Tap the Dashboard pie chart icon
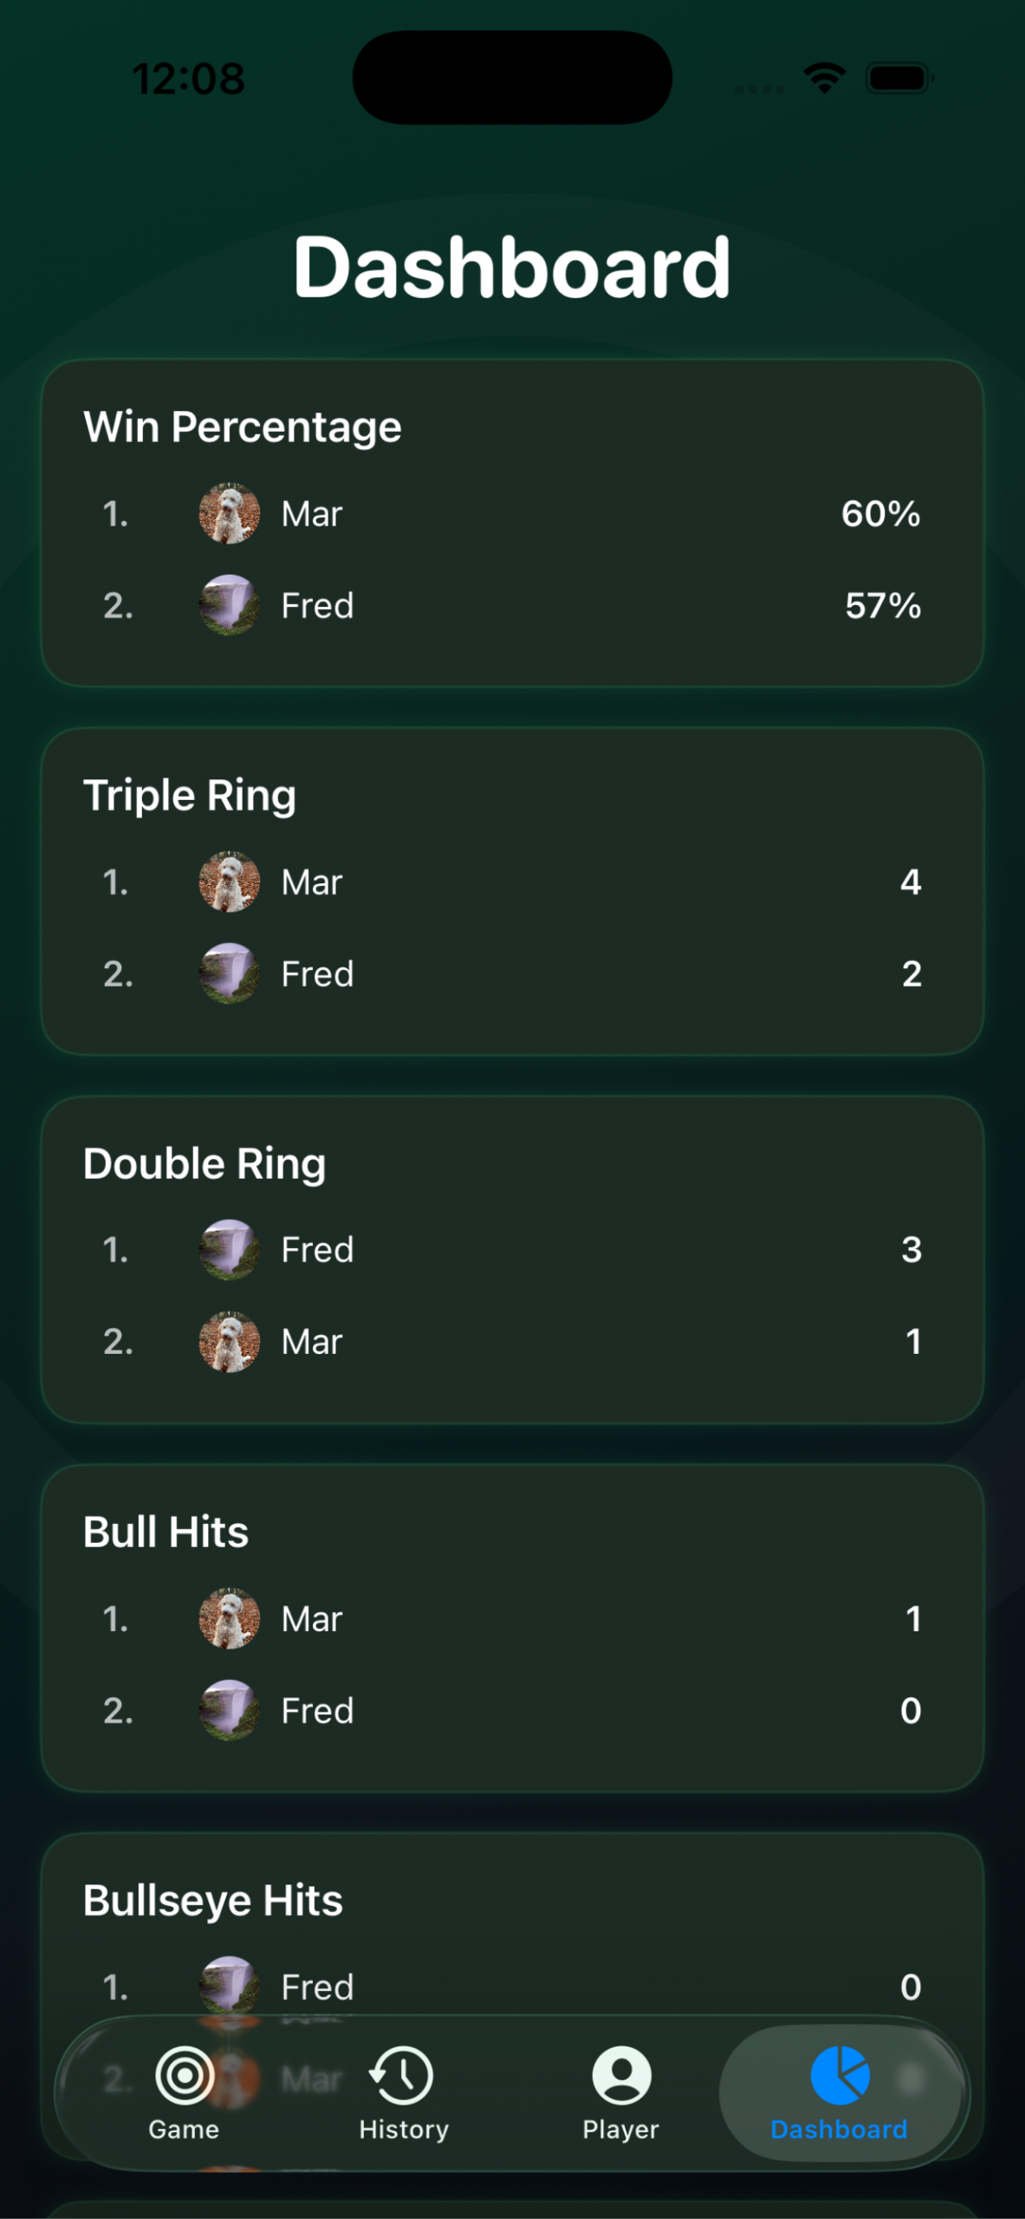This screenshot has height=2219, width=1025. pos(839,2075)
